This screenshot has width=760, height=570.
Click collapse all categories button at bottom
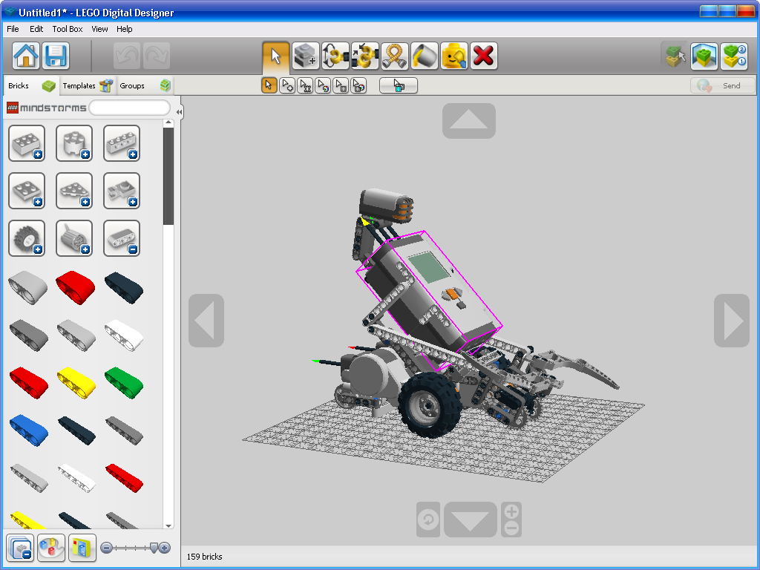click(20, 548)
